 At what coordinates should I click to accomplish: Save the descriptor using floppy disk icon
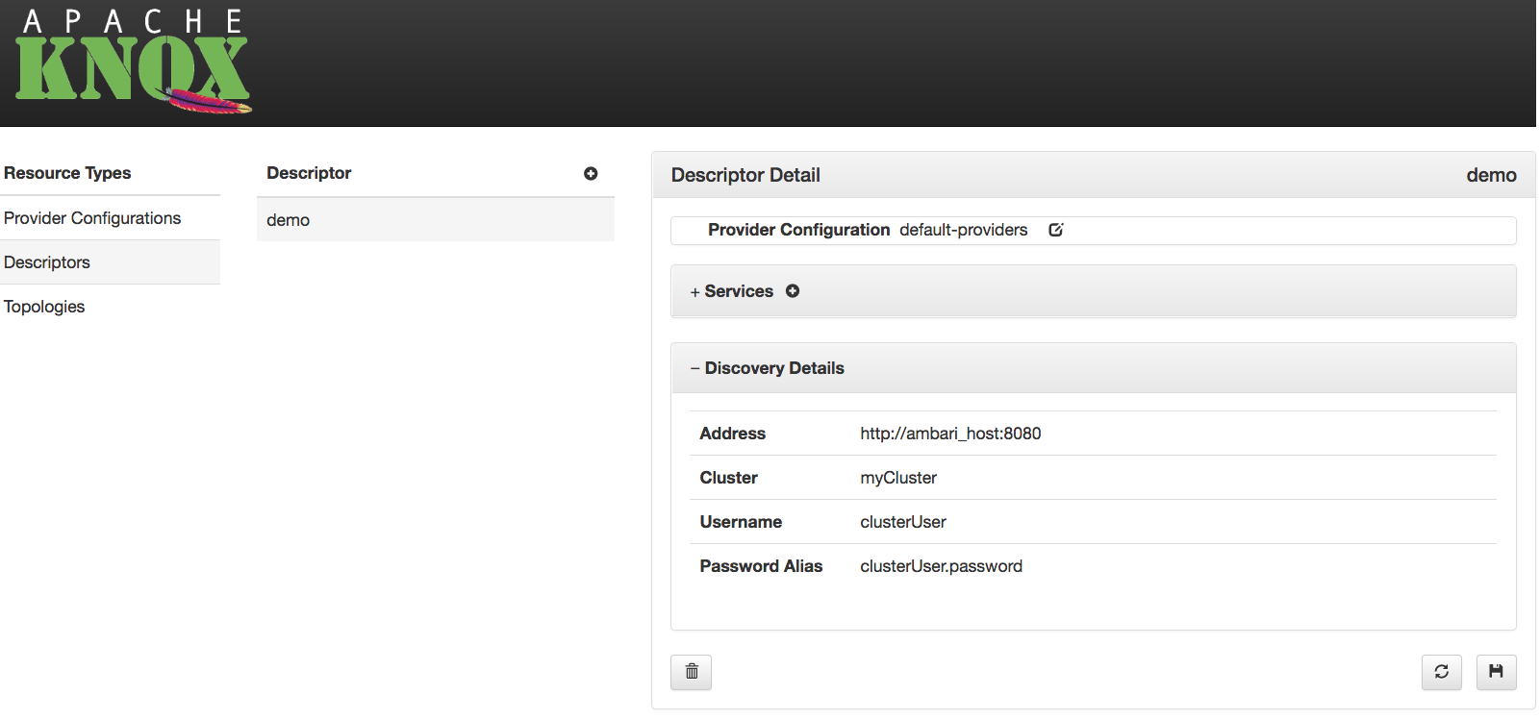pos(1496,672)
